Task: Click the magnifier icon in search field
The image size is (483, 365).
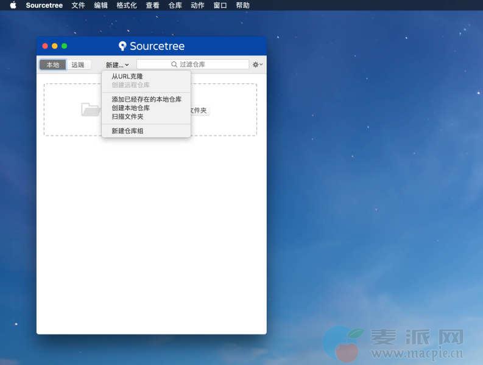Action: 174,64
